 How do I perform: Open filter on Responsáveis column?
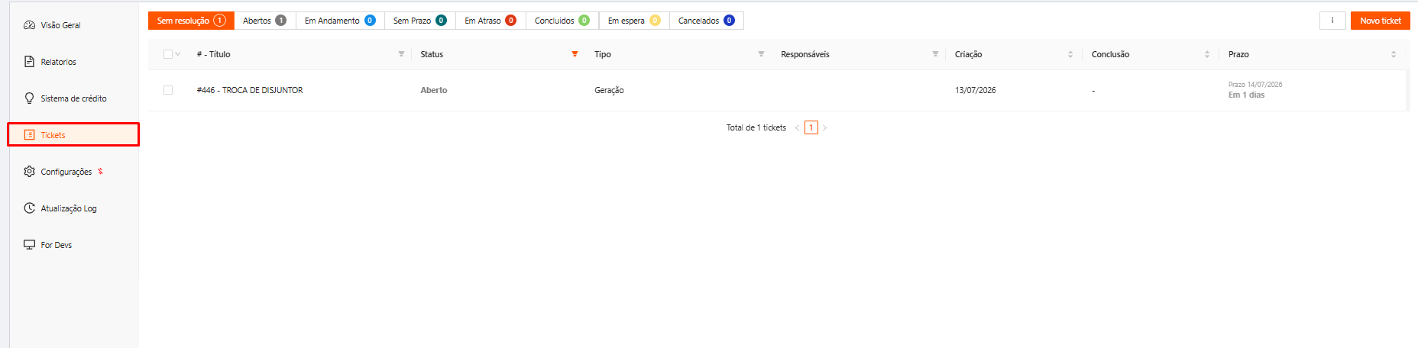(x=935, y=54)
